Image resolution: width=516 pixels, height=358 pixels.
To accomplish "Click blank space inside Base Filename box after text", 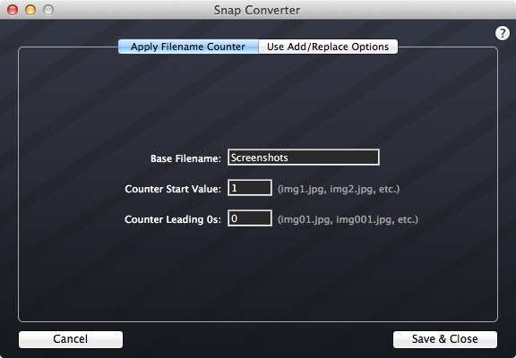I will (x=332, y=158).
